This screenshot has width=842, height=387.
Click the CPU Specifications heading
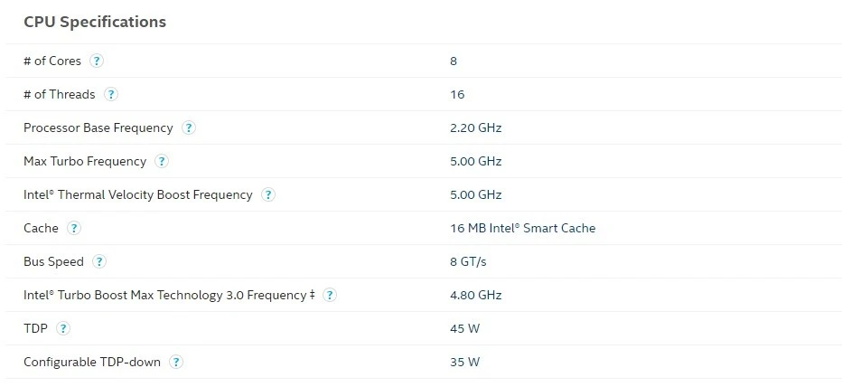coord(95,22)
